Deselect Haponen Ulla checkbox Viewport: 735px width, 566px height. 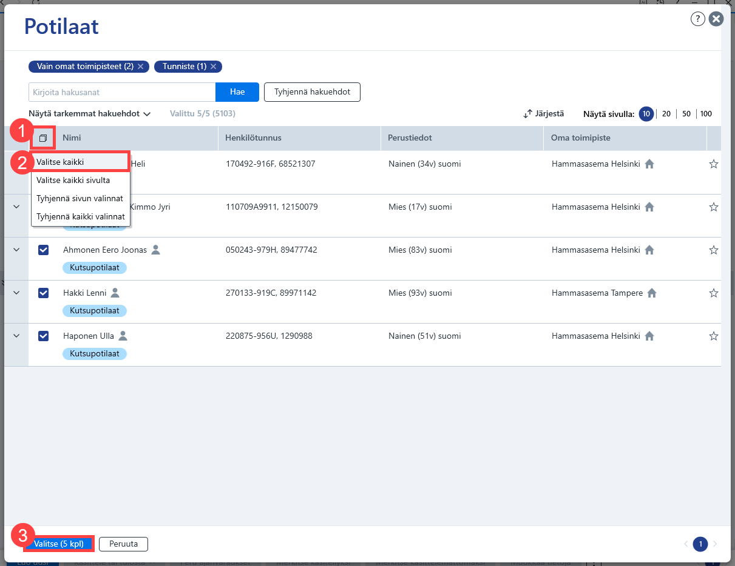tap(44, 336)
